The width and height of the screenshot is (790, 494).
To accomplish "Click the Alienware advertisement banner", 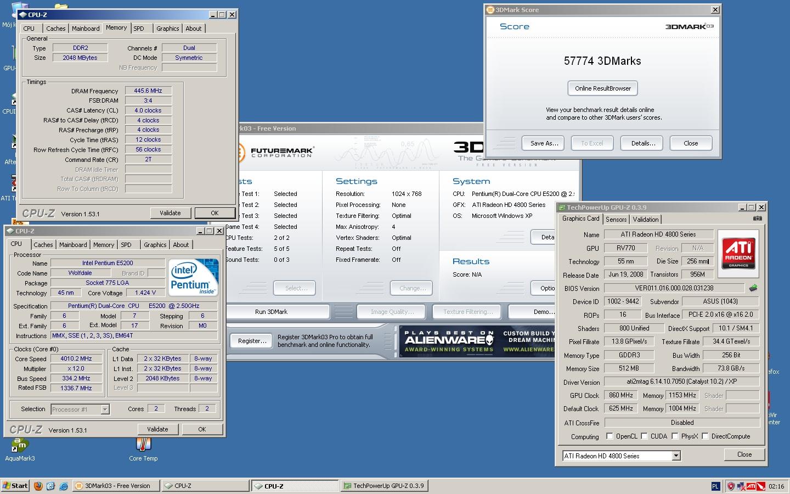I will tap(477, 340).
